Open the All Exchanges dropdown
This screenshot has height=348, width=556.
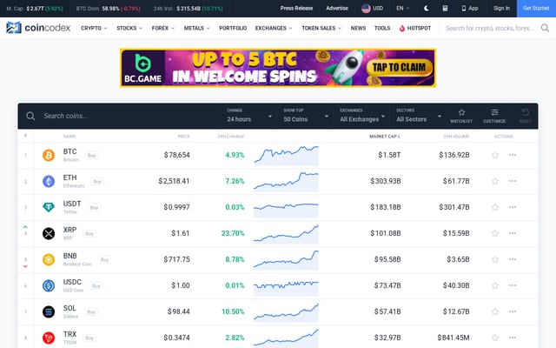click(x=362, y=116)
